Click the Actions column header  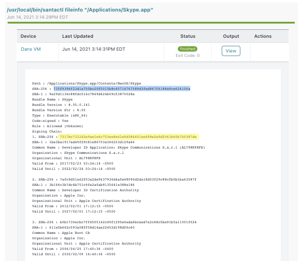pos(263,36)
